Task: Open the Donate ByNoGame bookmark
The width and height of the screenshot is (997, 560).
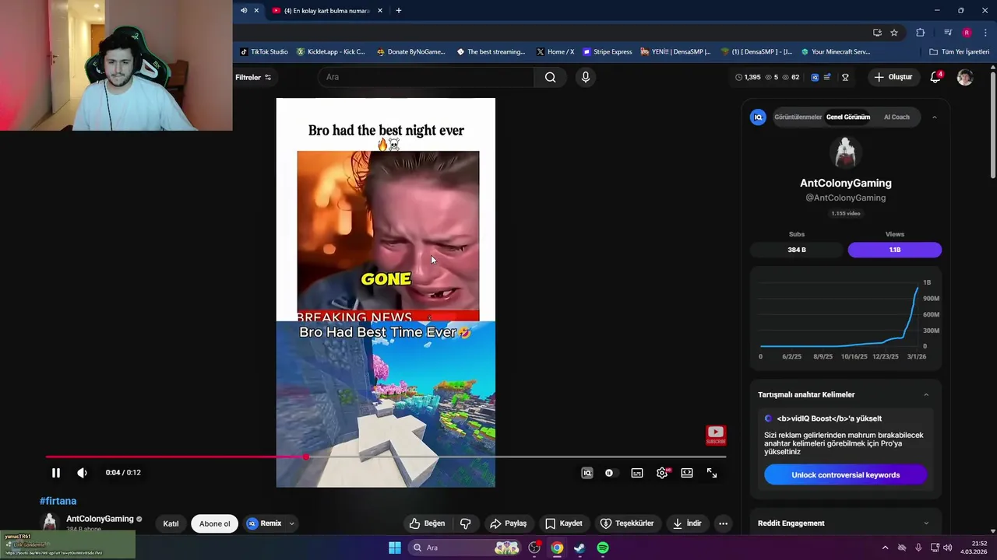Action: coord(410,52)
